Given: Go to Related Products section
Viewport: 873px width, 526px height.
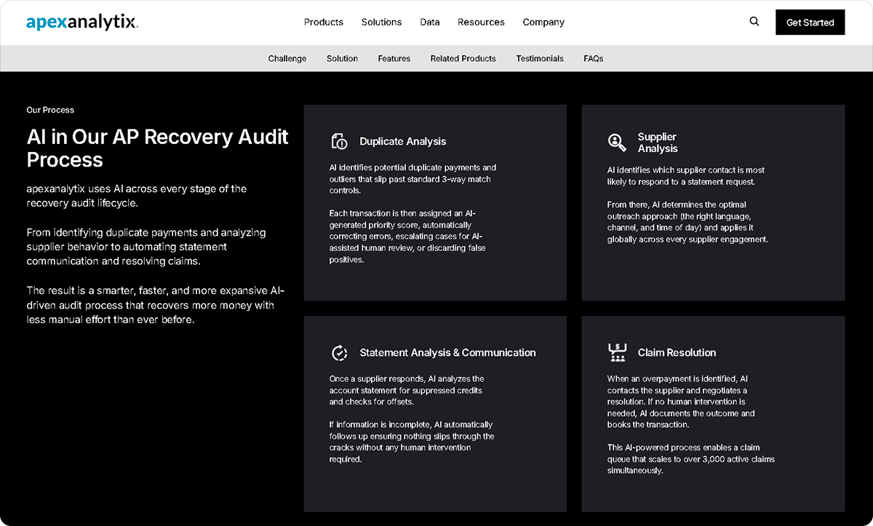Looking at the screenshot, I should click(463, 58).
